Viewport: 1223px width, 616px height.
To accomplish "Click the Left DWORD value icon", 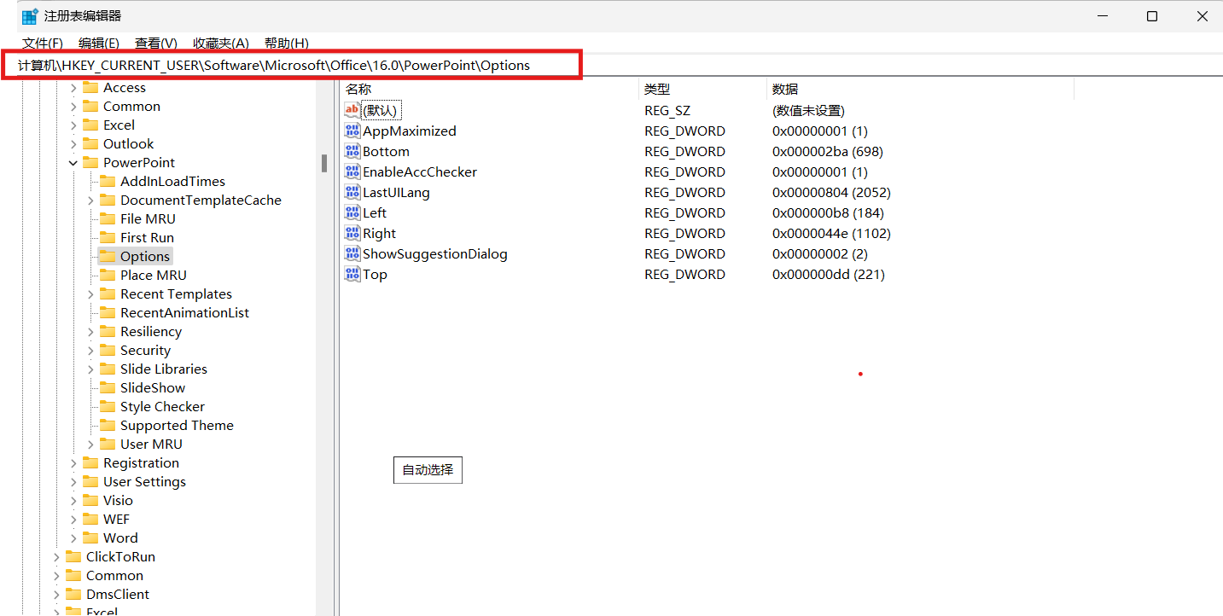I will 352,212.
